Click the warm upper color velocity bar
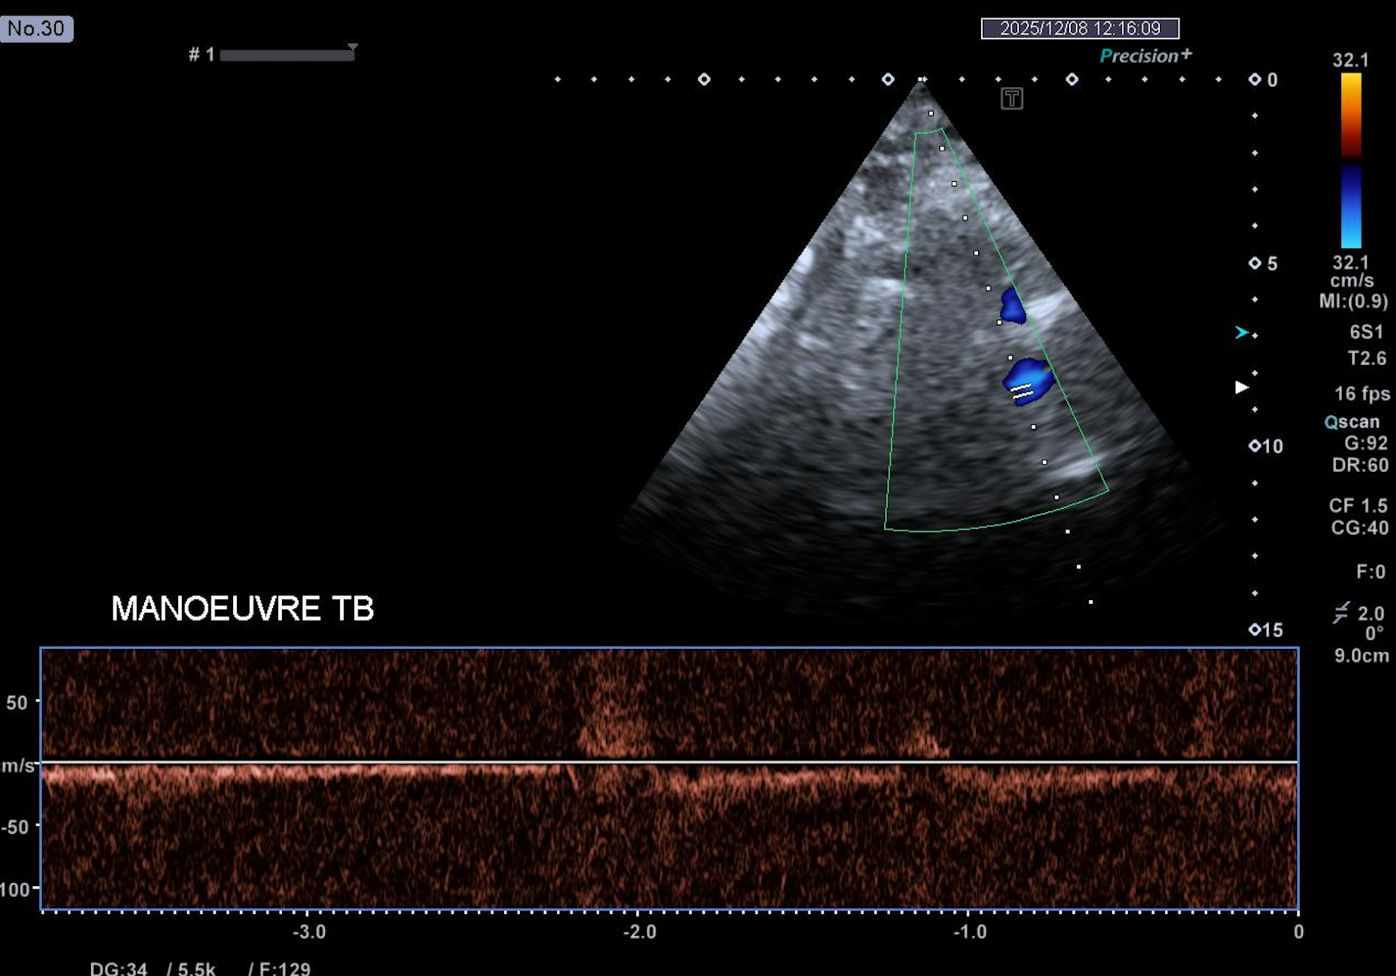 click(x=1350, y=114)
